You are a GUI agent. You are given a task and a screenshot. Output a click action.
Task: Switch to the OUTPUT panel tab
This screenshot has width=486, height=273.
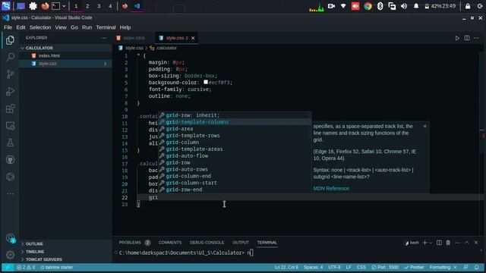tap(241, 243)
